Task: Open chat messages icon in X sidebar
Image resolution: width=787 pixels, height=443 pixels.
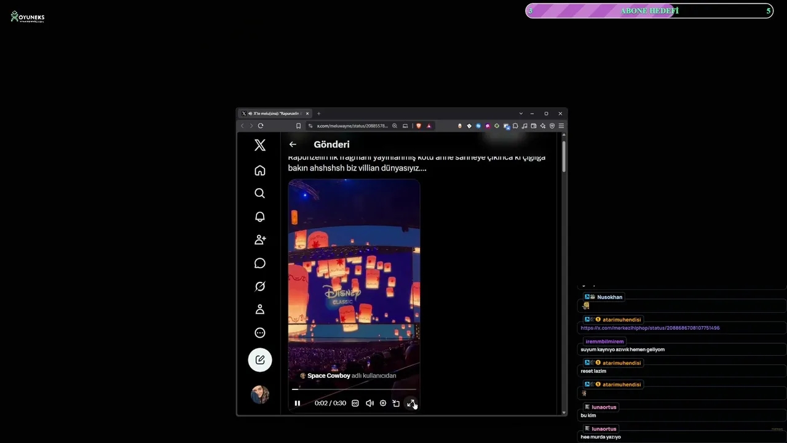Action: tap(260, 263)
